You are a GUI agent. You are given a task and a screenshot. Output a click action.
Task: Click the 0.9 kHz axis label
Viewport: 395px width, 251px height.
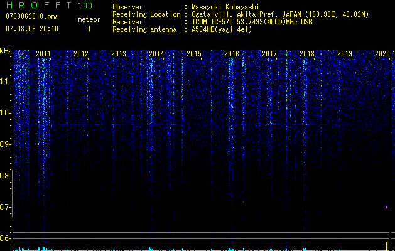[x=5, y=144]
